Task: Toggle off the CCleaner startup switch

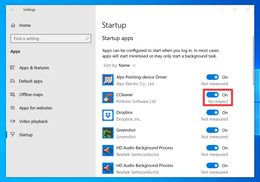Action: [x=213, y=95]
